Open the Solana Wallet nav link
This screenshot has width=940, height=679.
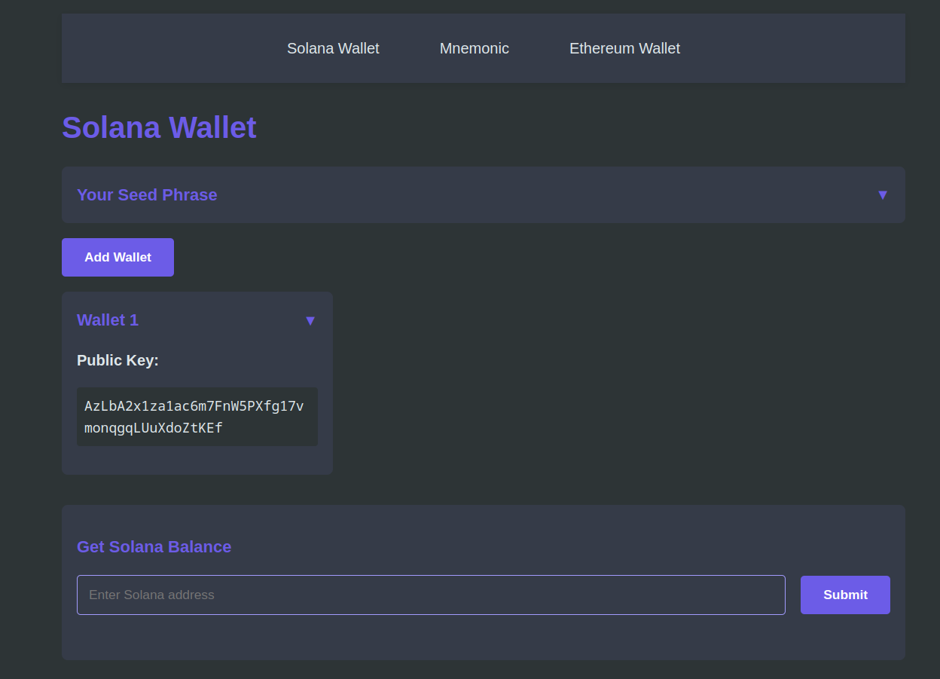333,48
